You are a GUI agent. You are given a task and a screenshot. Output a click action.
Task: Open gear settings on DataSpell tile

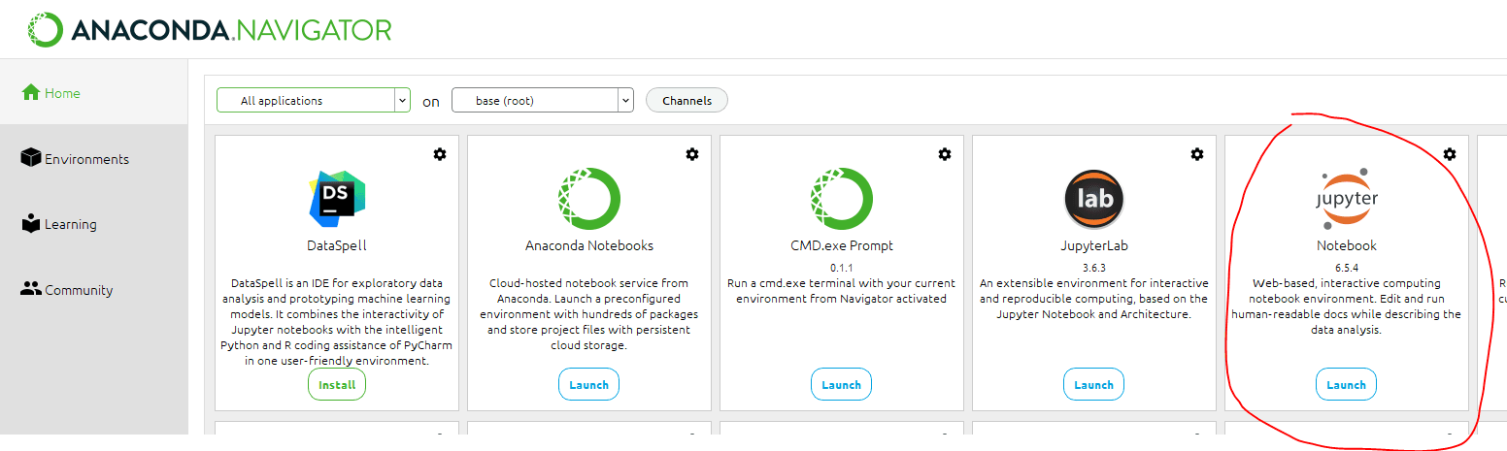pyautogui.click(x=440, y=154)
